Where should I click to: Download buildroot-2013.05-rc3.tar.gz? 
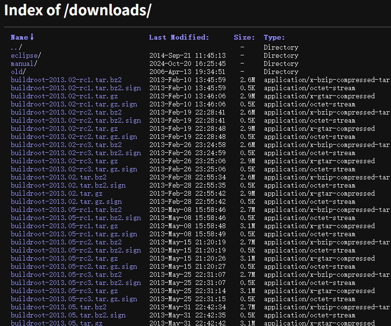click(x=64, y=291)
